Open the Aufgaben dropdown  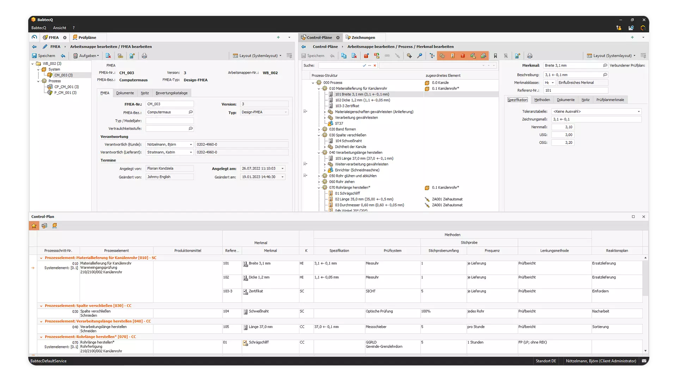[86, 56]
